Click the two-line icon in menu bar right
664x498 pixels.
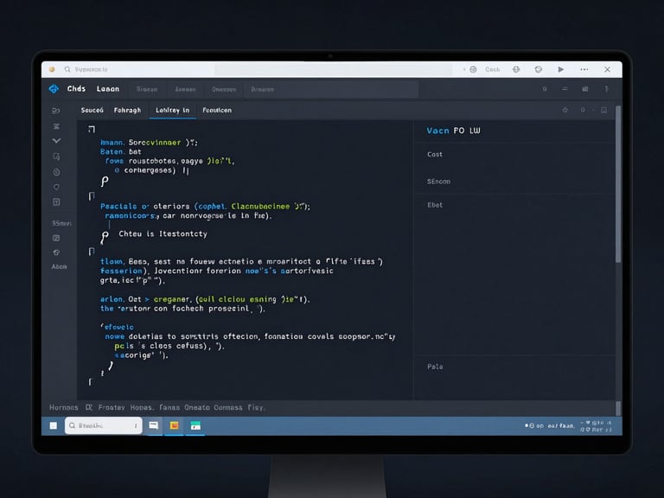coord(565,89)
